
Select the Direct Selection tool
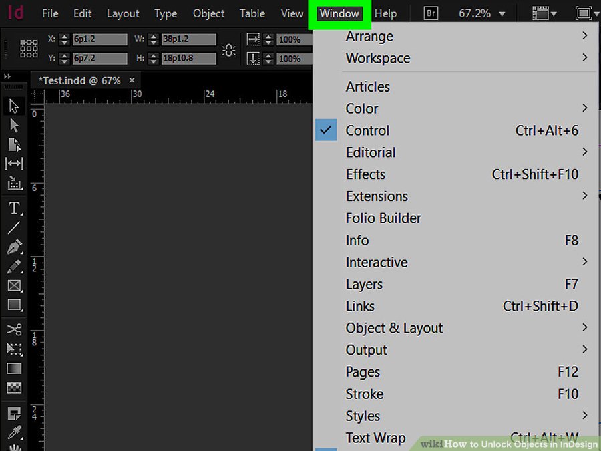pos(14,125)
